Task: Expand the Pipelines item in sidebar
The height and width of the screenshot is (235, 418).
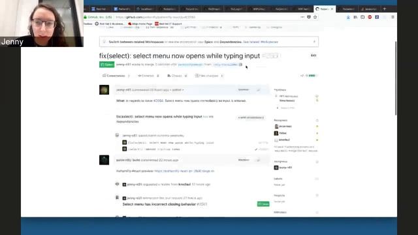Action: [x=278, y=108]
